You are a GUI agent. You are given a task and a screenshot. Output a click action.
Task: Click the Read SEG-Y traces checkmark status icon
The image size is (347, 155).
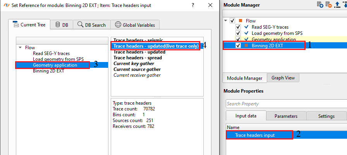pos(246,27)
